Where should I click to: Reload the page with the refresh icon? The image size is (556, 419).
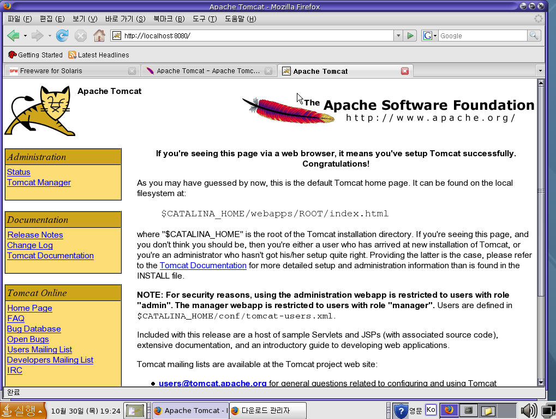(x=62, y=36)
